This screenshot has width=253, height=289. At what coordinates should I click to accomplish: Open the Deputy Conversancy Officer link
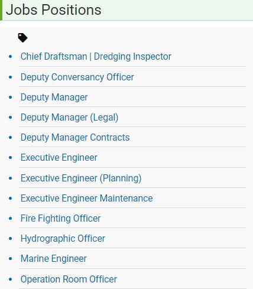click(x=77, y=77)
